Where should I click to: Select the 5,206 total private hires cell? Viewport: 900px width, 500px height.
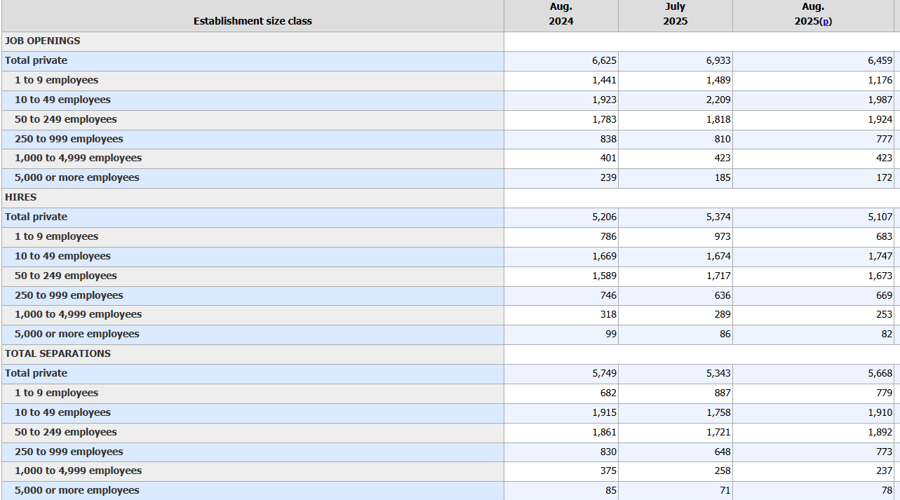604,217
